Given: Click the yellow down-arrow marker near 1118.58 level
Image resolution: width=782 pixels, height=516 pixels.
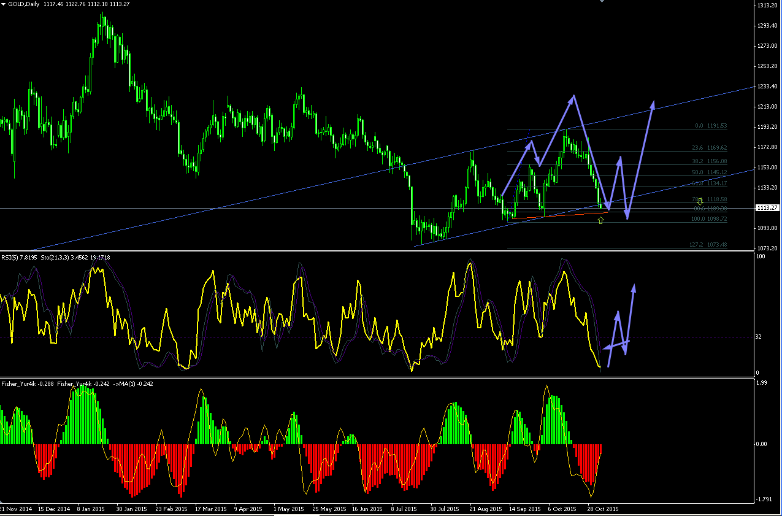Looking at the screenshot, I should [x=700, y=201].
